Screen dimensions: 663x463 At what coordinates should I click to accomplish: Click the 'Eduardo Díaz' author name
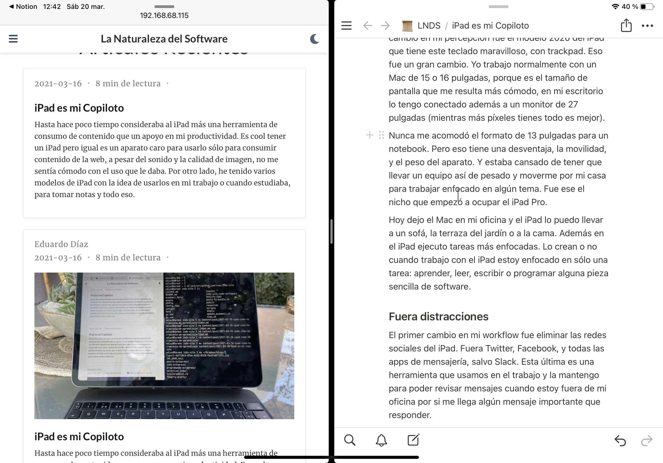[x=61, y=244]
